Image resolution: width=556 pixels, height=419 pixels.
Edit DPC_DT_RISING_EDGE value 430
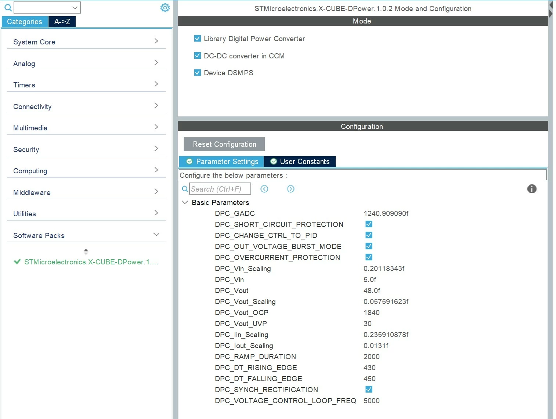point(369,368)
